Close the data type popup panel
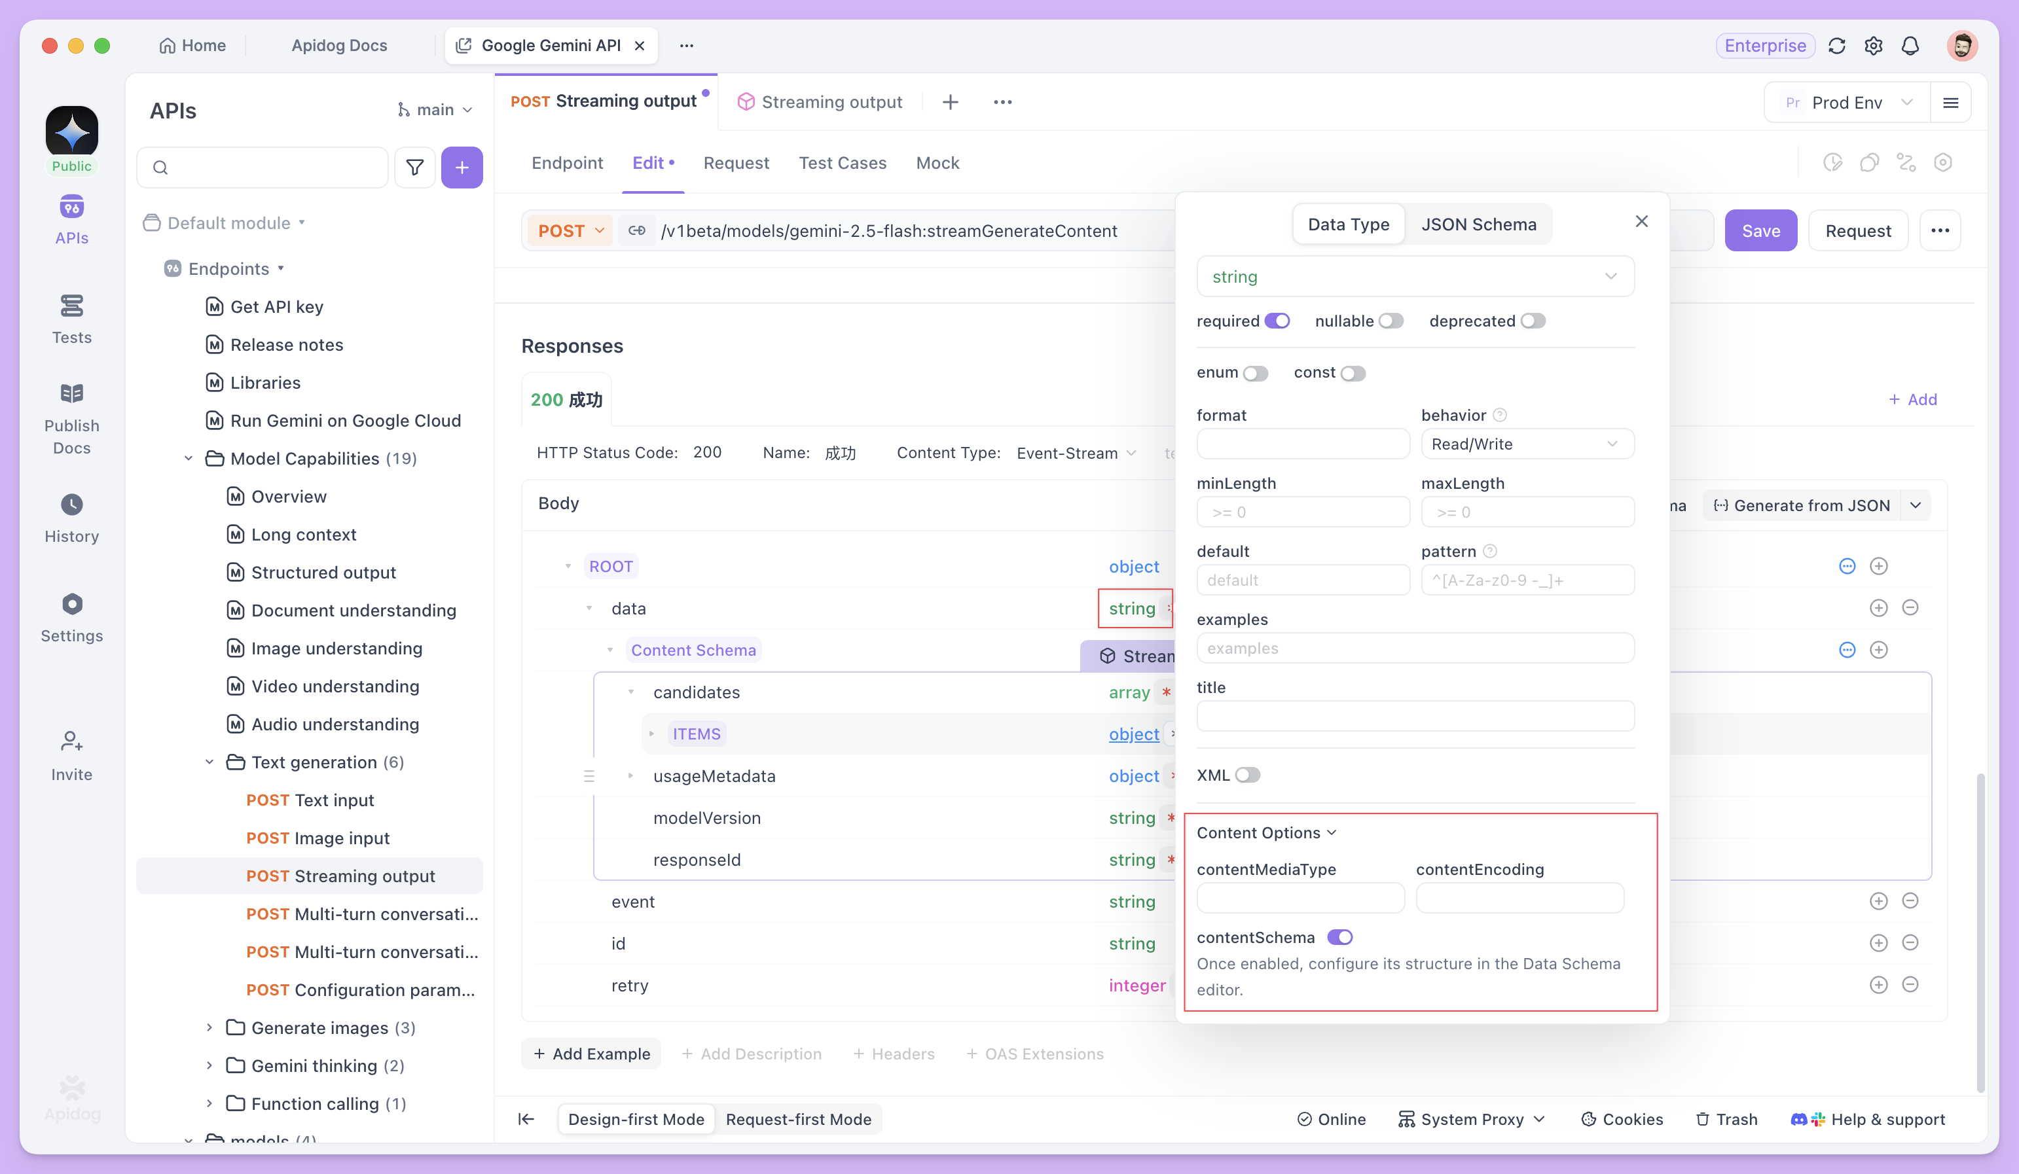The image size is (2019, 1174). pyautogui.click(x=1641, y=221)
